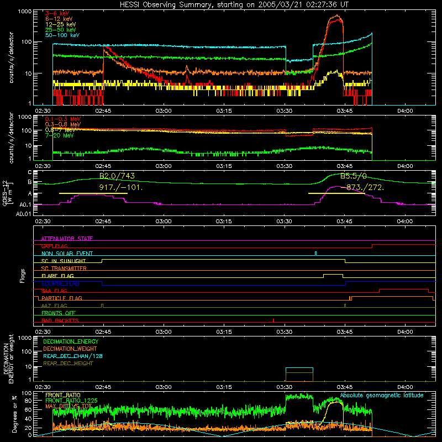Select the yellow 12-25 keV legend label
Viewport: 442px width, 442px height.
pyautogui.click(x=61, y=24)
